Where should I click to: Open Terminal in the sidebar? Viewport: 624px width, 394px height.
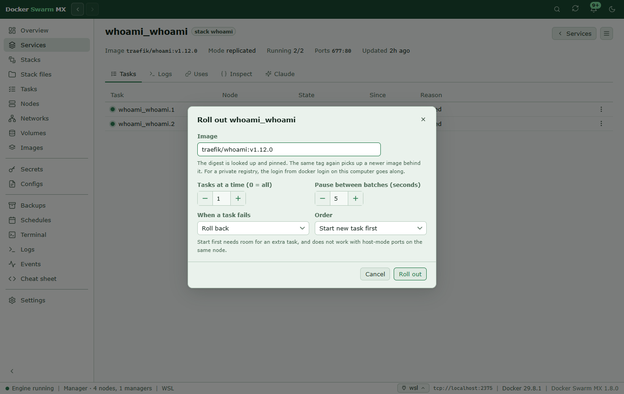pyautogui.click(x=47, y=235)
